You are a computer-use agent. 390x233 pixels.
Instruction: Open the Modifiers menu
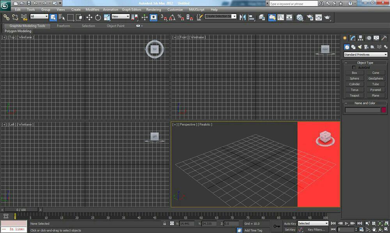(92, 9)
